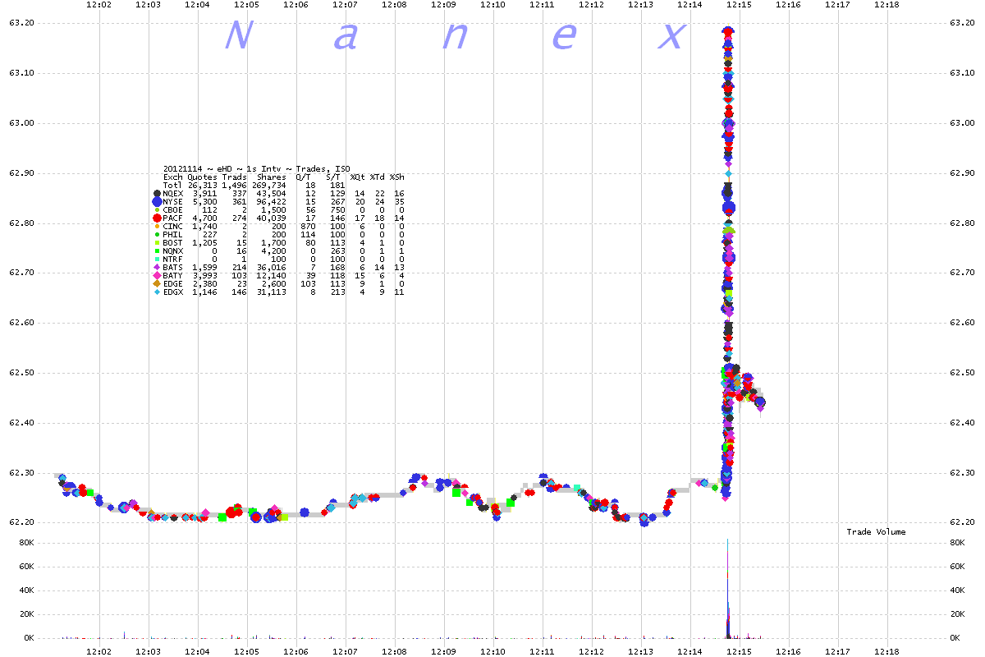Click total quotes value '26,313'
The height and width of the screenshot is (657, 985).
pos(203,186)
